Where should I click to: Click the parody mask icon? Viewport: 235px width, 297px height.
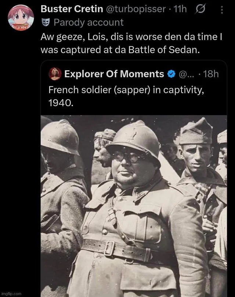click(46, 22)
